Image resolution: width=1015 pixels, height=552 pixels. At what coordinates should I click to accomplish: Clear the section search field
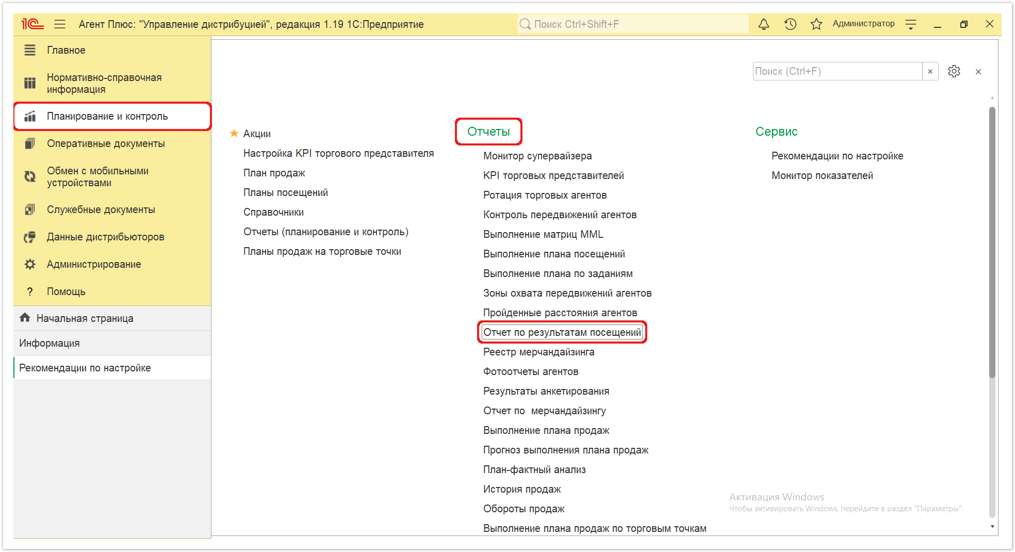(x=930, y=71)
